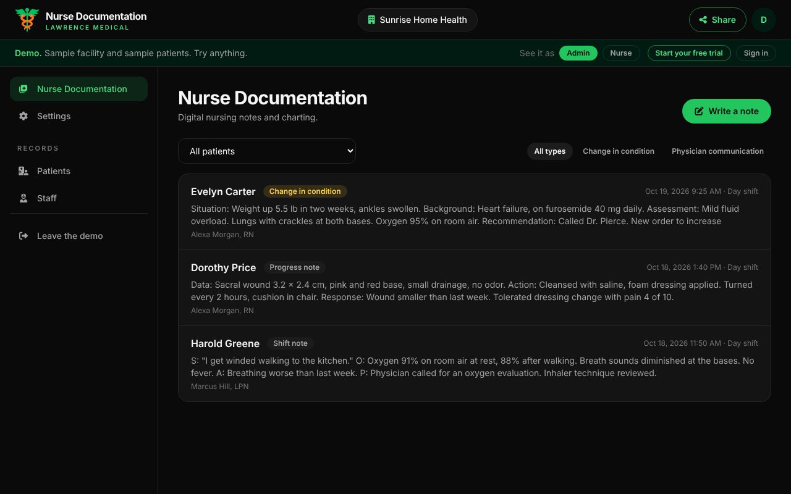Click the Sign in button

[x=756, y=53]
